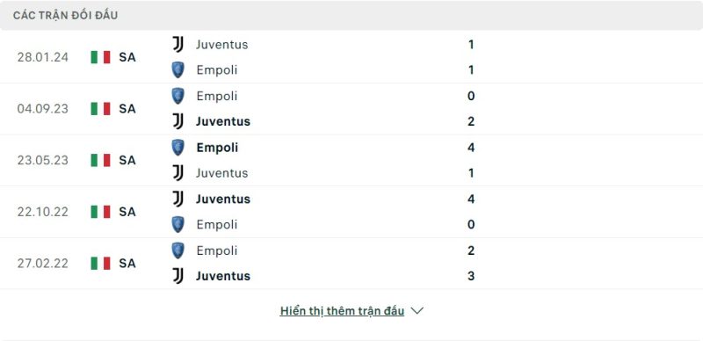Click Empoli crest in 28.01.24 match
This screenshot has width=703, height=341.
(178, 70)
